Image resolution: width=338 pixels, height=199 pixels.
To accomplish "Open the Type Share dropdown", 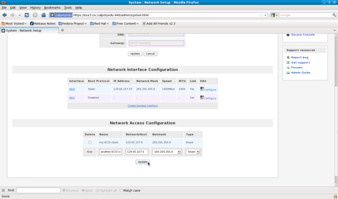I will [193, 152].
